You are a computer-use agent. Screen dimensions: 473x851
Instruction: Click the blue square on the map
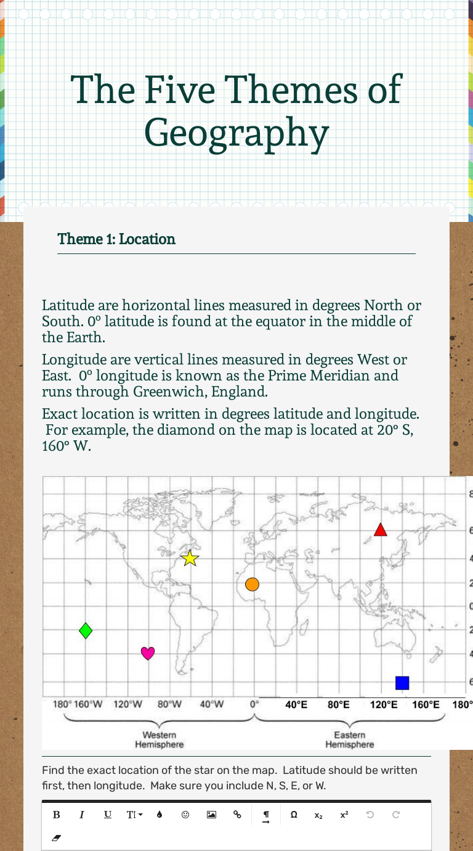pos(402,683)
